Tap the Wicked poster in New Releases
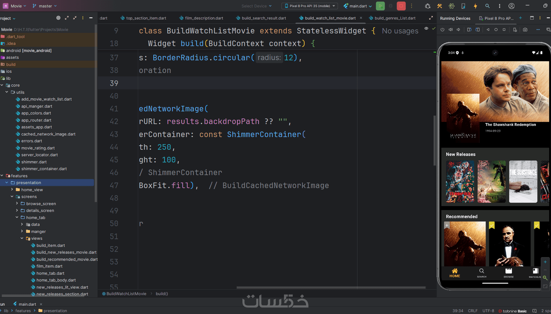This screenshot has height=314, width=551. 491,182
